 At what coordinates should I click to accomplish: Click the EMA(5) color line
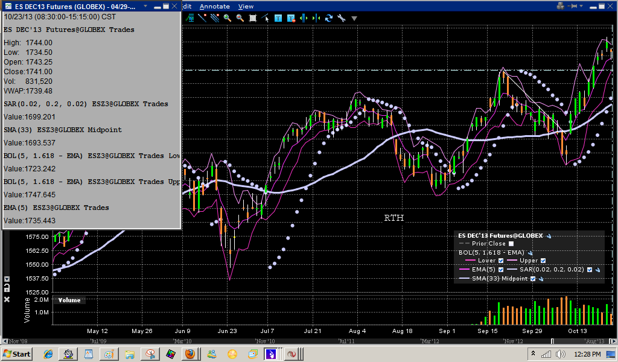464,270
